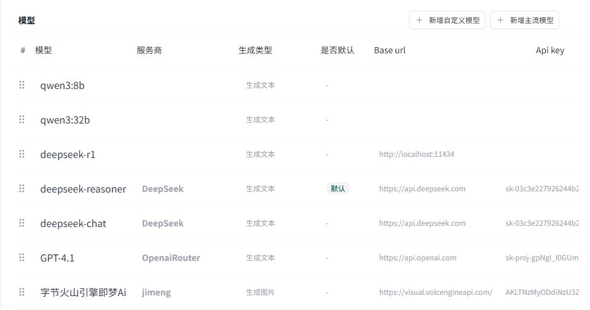This screenshot has height=310, width=590.
Task: Click the AKLTNz API key for jimeng
Action: coord(542,292)
